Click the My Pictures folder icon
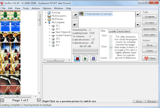The width and height of the screenshot is (160, 108). click(x=49, y=19)
